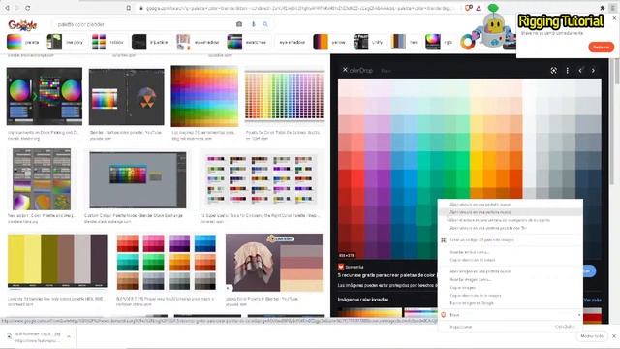Open the yellow, olive and brown stripes thumbnail
The image size is (620, 349).
point(57,261)
